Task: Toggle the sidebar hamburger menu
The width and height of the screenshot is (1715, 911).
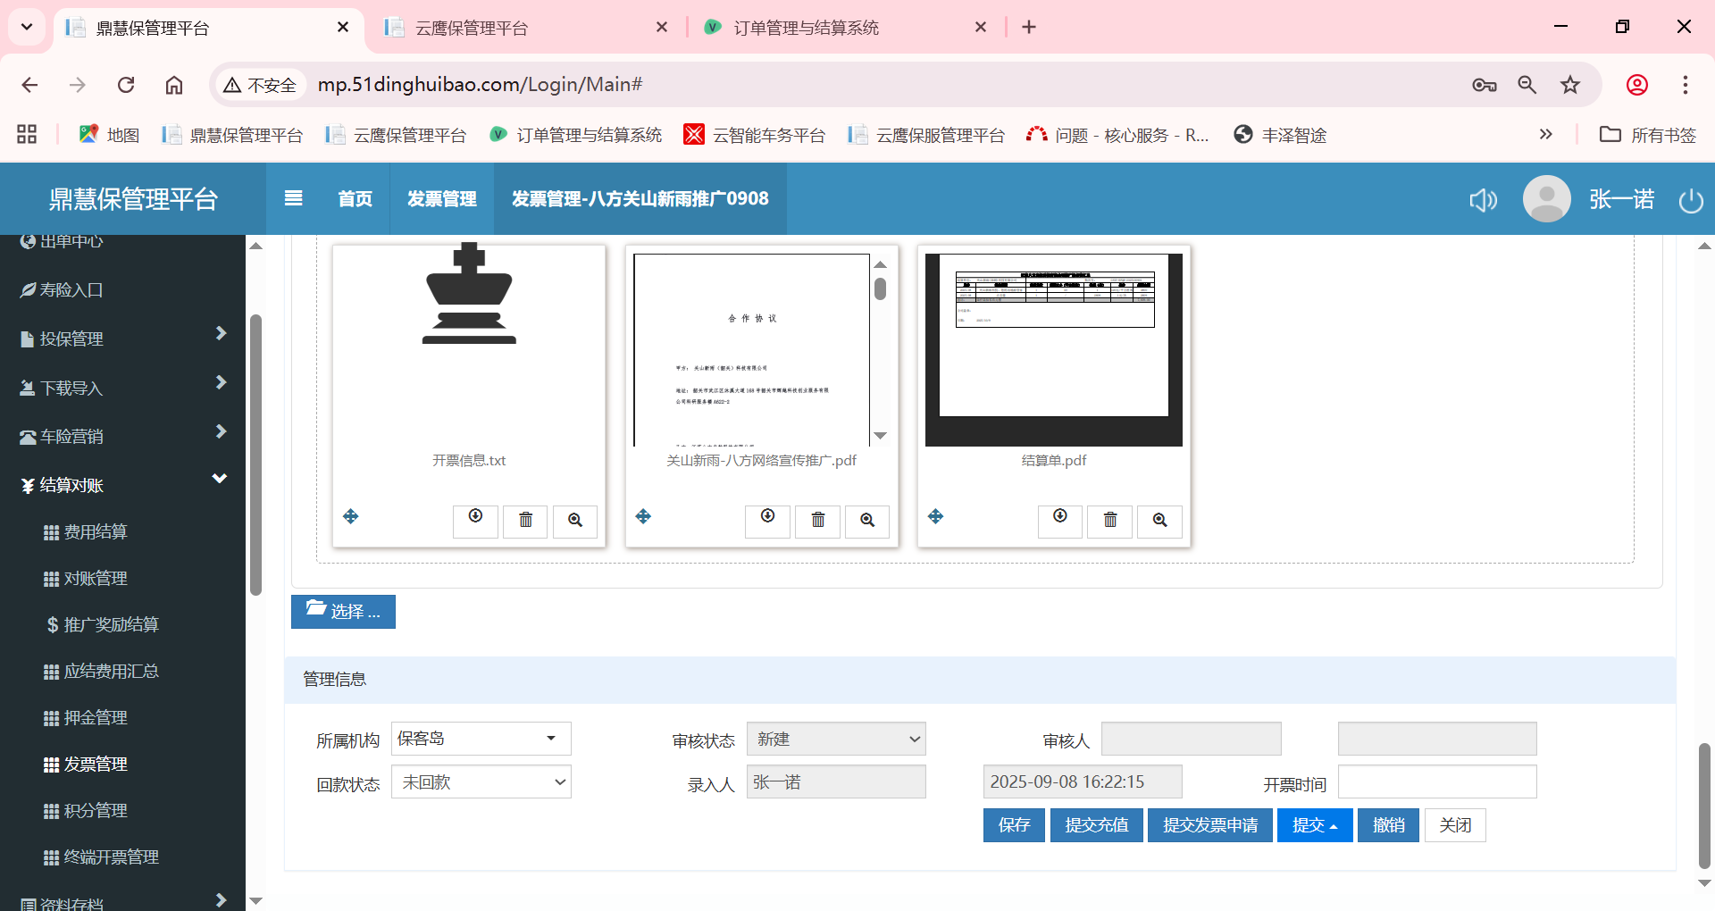Action: [x=293, y=198]
